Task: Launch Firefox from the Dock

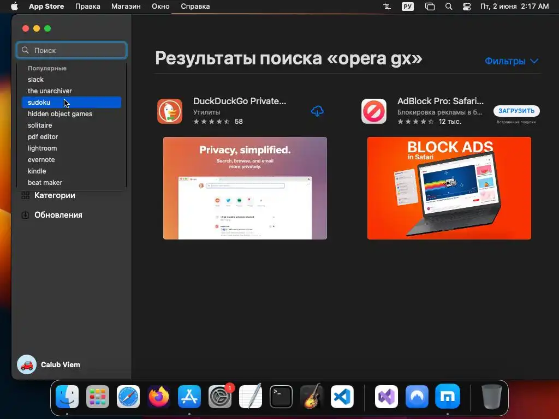Action: (159, 396)
